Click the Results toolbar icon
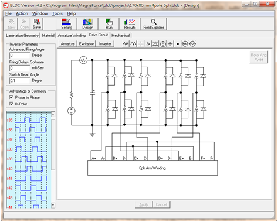 tap(130, 24)
